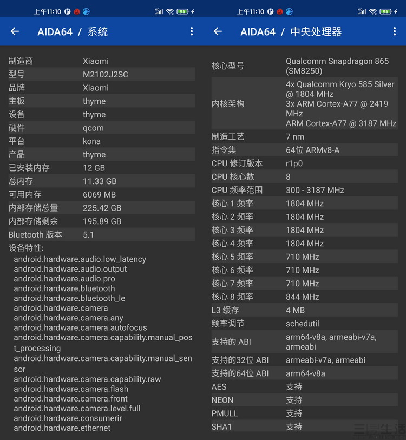Select 内部存储总量 value 225.42 GB

click(x=102, y=208)
